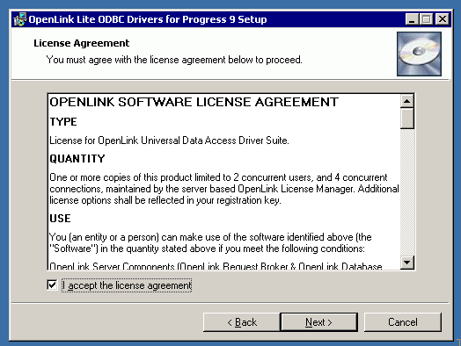This screenshot has width=461, height=346.
Task: Click the license scrollbar thumb
Action: pos(407,119)
